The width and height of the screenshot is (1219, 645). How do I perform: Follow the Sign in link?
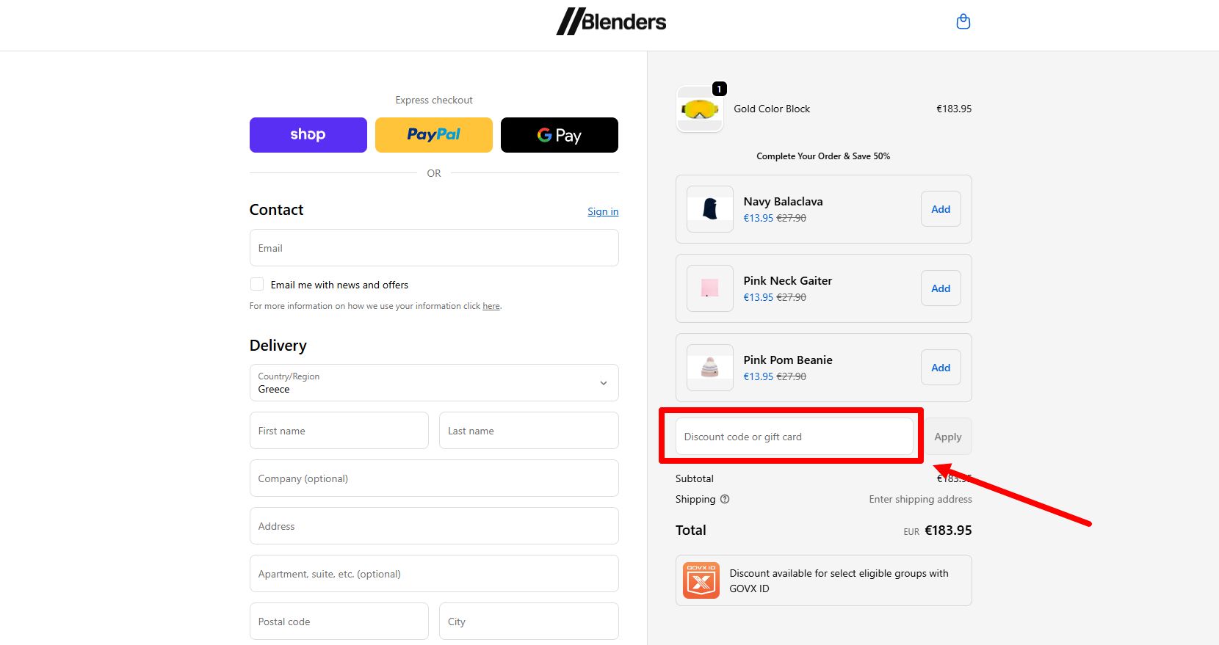603,211
